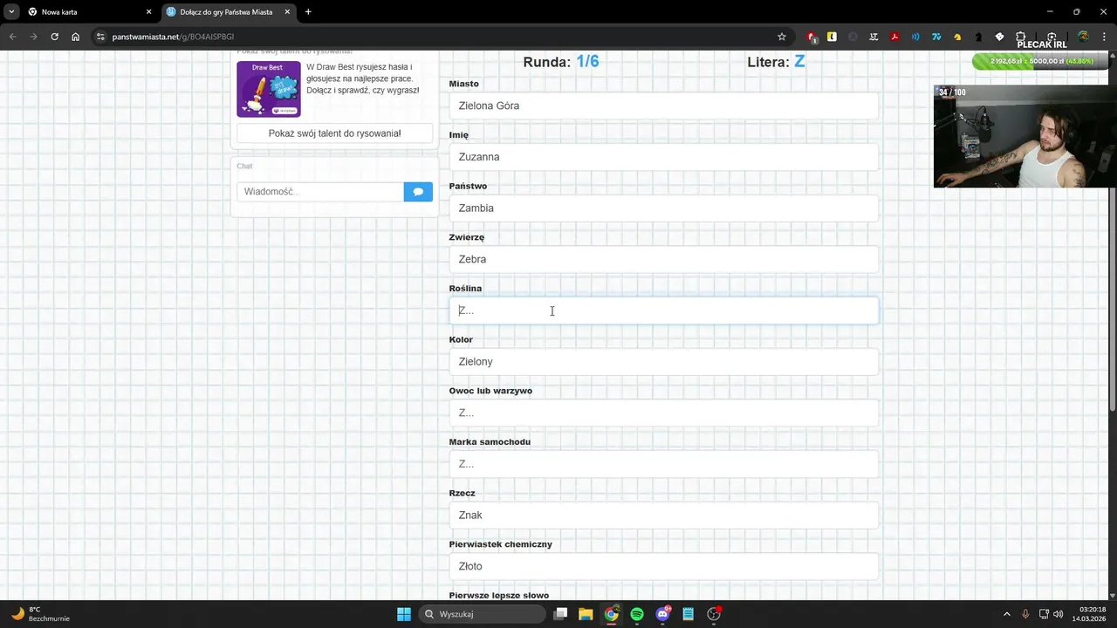Click the weather widget showing 8°C
This screenshot has width=1117, height=628.
point(39,614)
